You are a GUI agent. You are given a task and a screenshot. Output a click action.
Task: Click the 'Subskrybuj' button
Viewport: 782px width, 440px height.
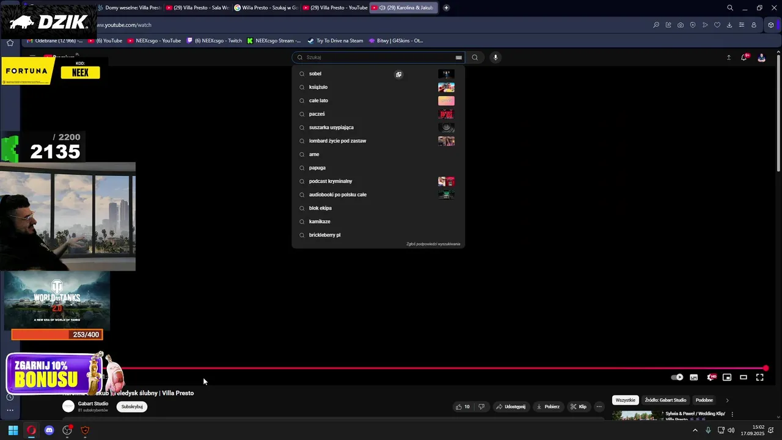[132, 407]
